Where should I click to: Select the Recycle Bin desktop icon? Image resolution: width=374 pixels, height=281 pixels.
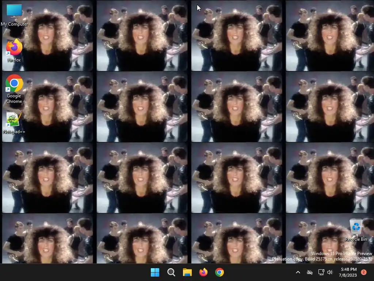coord(356,231)
